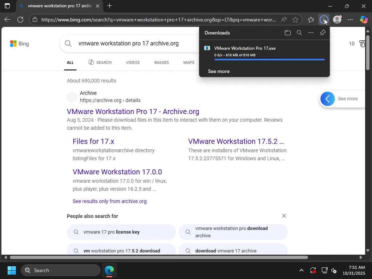Dismiss the People also search for section

click(284, 216)
